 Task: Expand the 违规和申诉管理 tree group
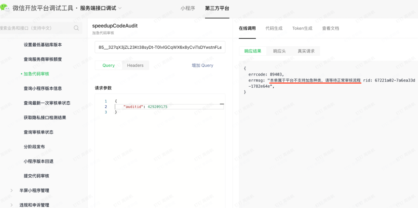point(12,205)
